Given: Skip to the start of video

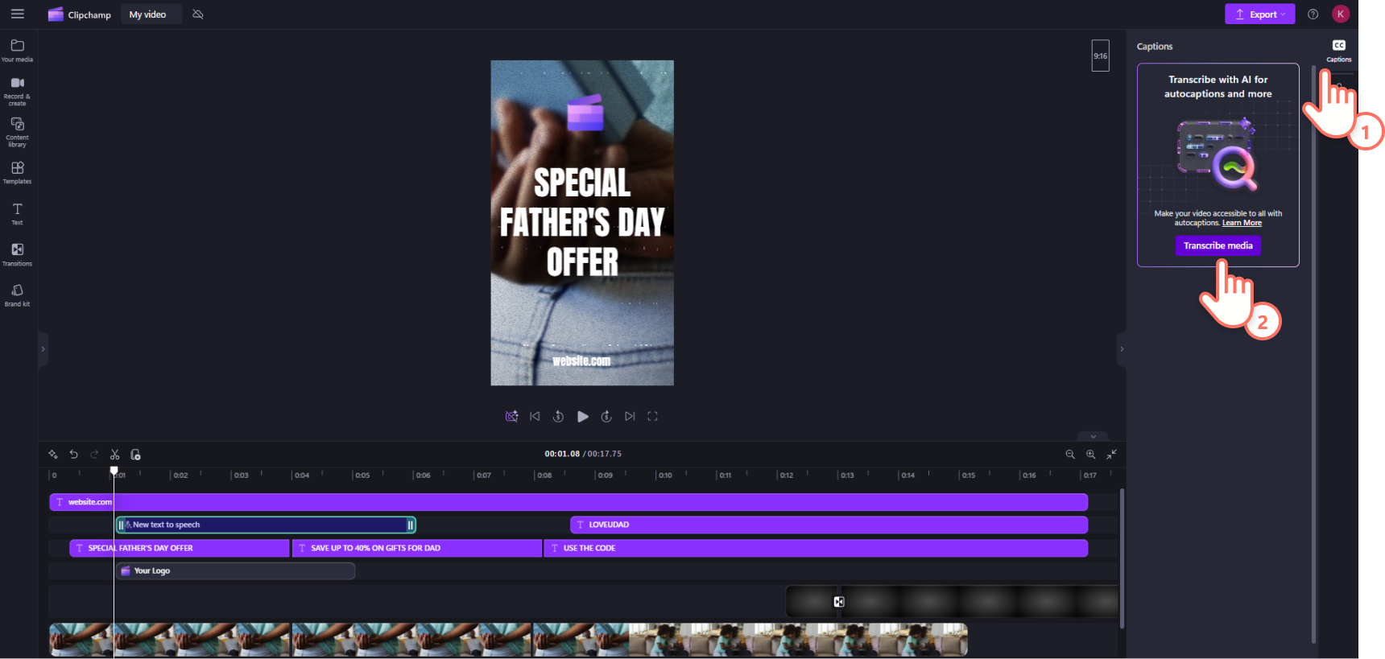Looking at the screenshot, I should coord(535,416).
